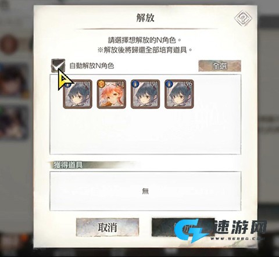The image size is (279, 257).
Task: Click the blue element badge on Lv6 character
Action: click(169, 84)
